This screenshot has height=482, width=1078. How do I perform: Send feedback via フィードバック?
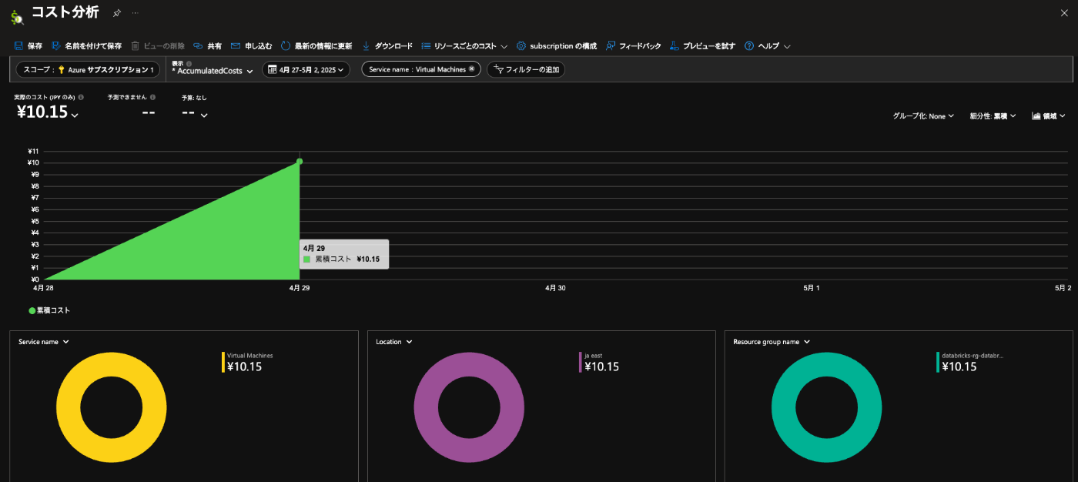[634, 46]
